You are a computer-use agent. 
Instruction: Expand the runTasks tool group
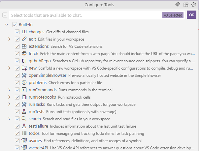[9, 105]
